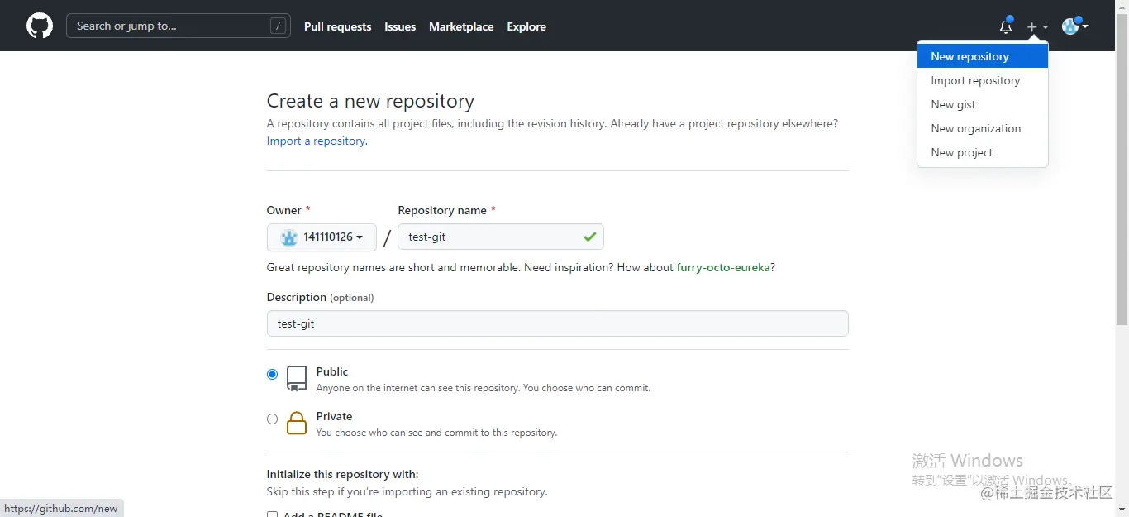Choose Import repository from the menu
This screenshot has height=517, width=1129.
point(975,80)
